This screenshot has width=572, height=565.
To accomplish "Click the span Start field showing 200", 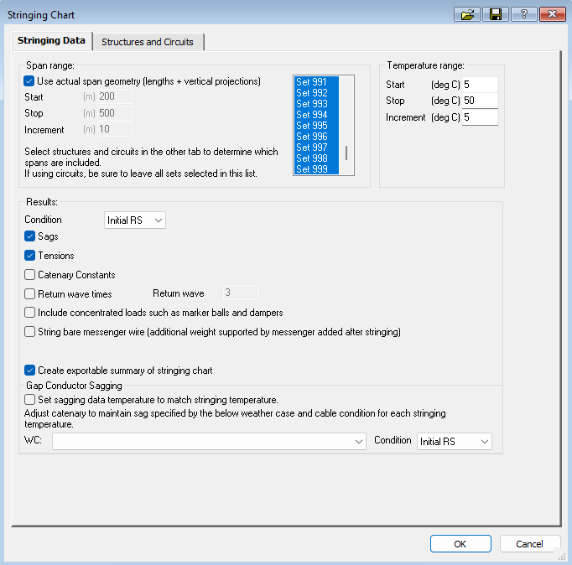I will (x=115, y=96).
